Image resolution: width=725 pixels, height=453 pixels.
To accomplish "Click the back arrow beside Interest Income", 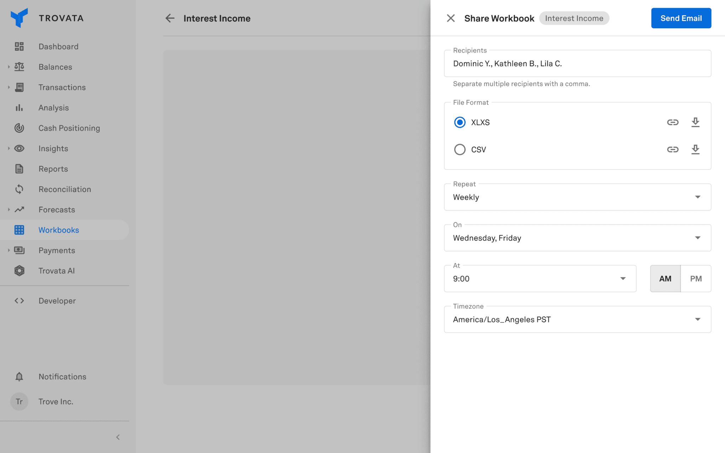I will (170, 18).
